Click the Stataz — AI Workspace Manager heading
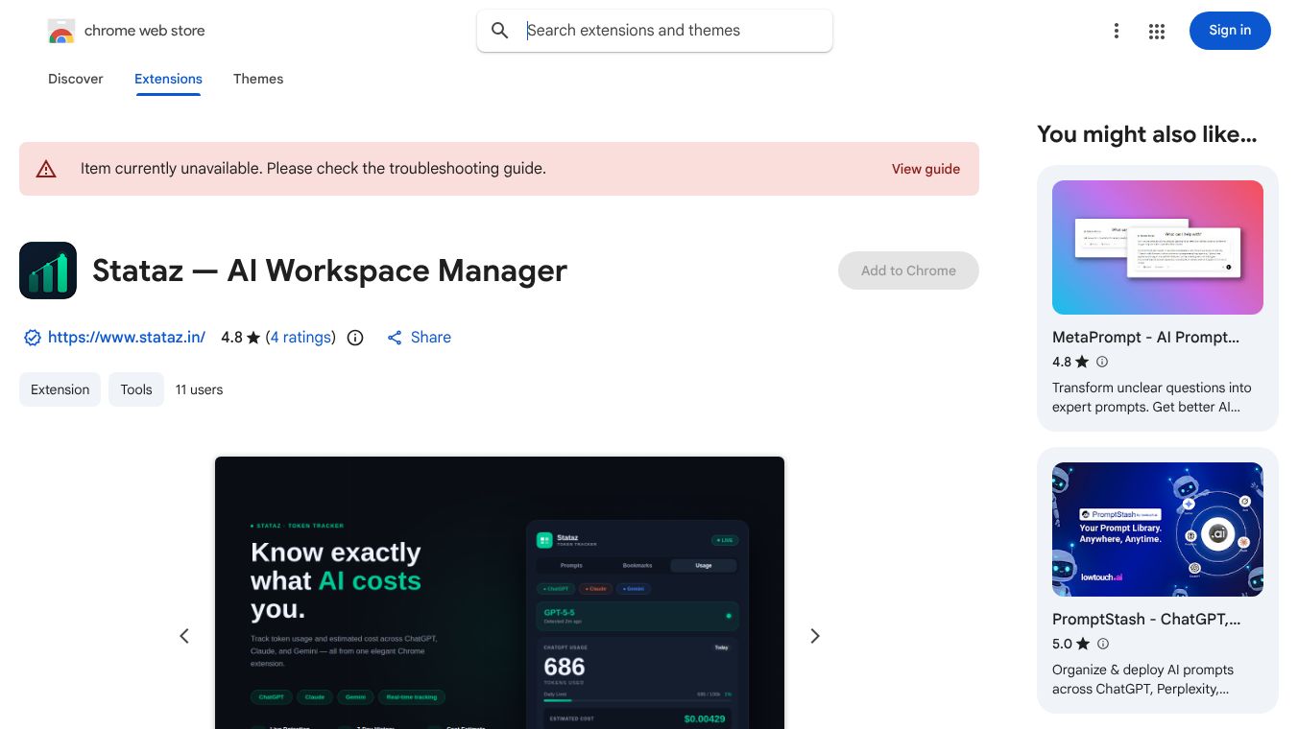 coord(329,270)
